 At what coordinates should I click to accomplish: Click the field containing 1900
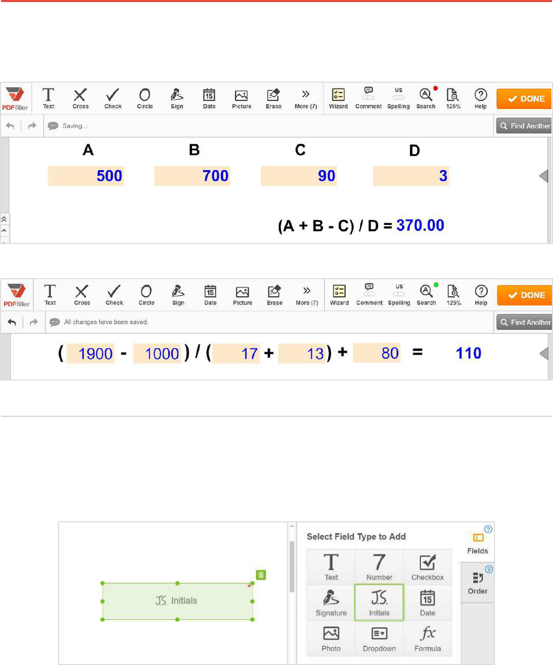[x=91, y=354]
